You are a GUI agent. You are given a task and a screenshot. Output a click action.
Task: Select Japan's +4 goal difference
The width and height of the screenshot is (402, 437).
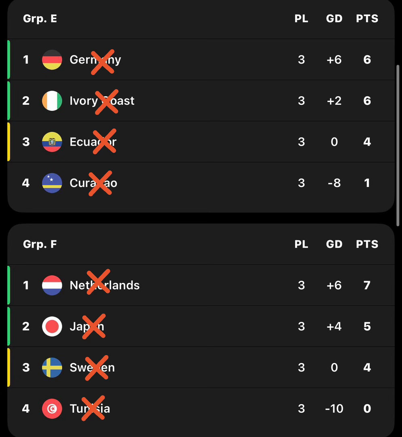point(334,327)
